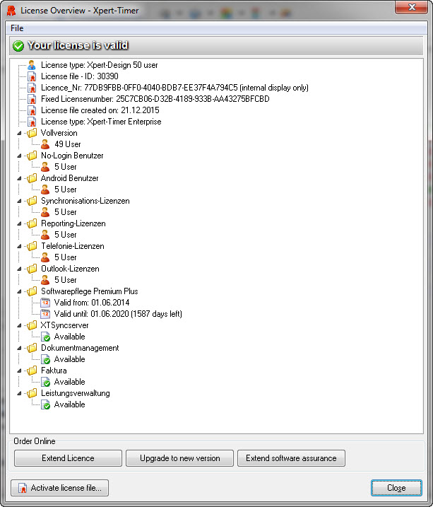Click available-check icon under XTSyncserver
The height and width of the screenshot is (507, 433).
(x=45, y=337)
